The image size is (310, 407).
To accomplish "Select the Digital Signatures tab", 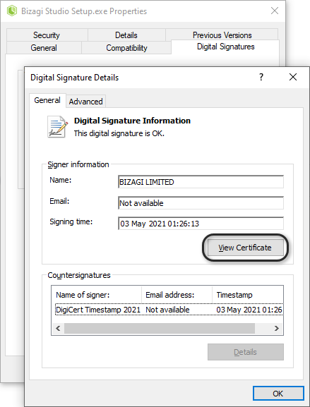I will point(225,47).
